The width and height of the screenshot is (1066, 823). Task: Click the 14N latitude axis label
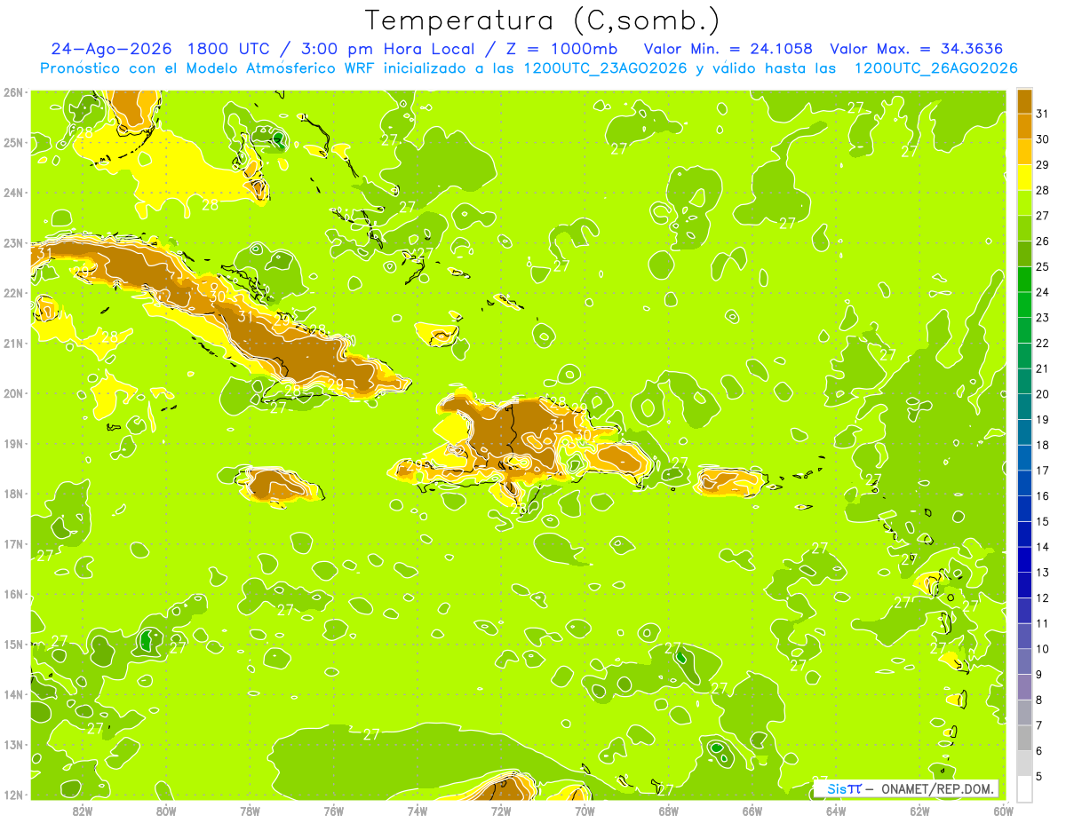(x=13, y=694)
